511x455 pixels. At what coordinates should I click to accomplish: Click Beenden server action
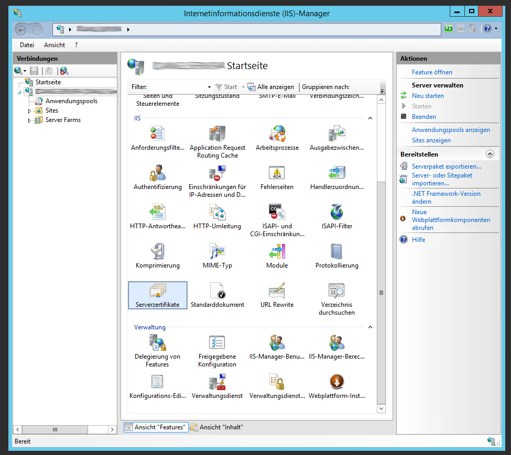pyautogui.click(x=423, y=117)
